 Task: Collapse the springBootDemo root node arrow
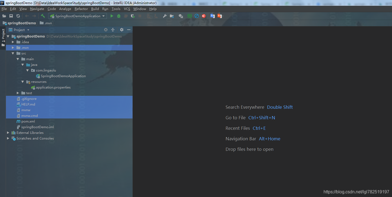(8, 36)
